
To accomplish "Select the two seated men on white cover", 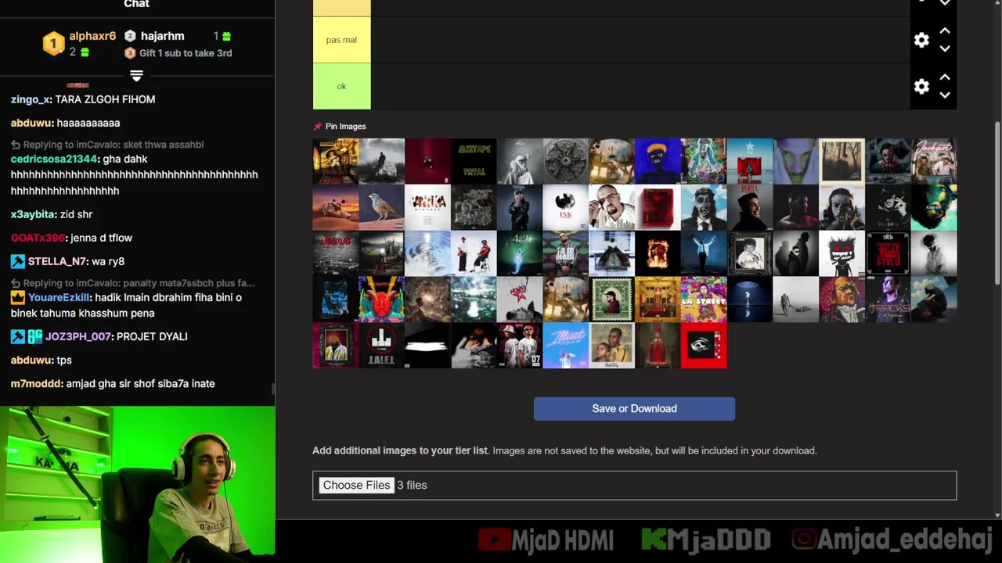I will click(x=474, y=253).
